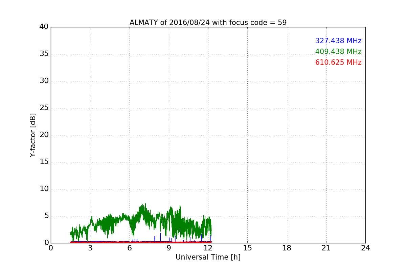
Task: Select y-axis tick label 40
Action: coord(44,27)
